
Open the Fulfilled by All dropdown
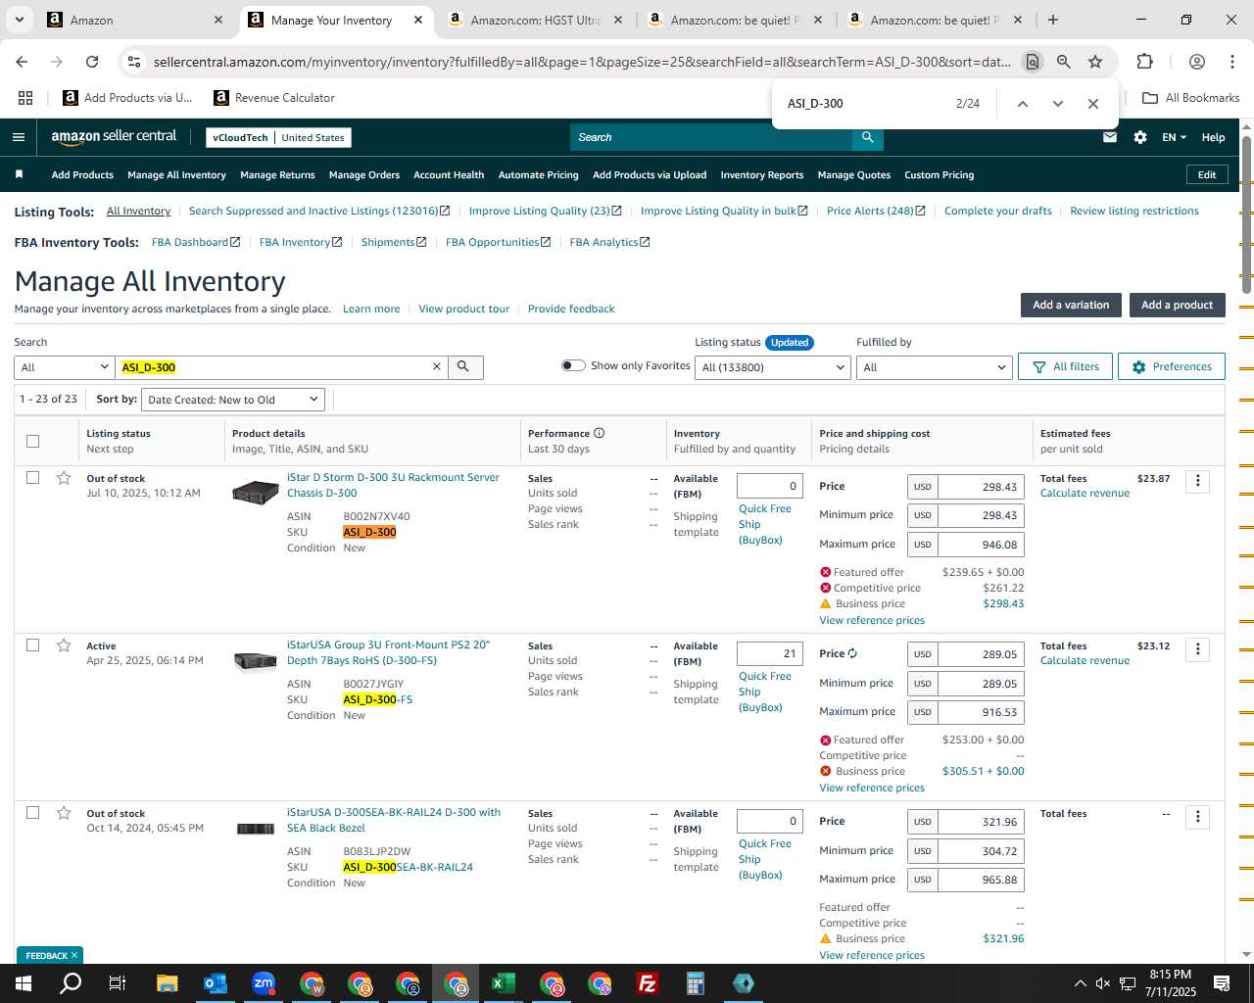coord(934,367)
